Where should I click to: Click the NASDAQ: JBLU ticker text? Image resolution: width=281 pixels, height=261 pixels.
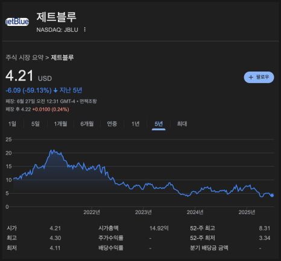pyautogui.click(x=57, y=30)
